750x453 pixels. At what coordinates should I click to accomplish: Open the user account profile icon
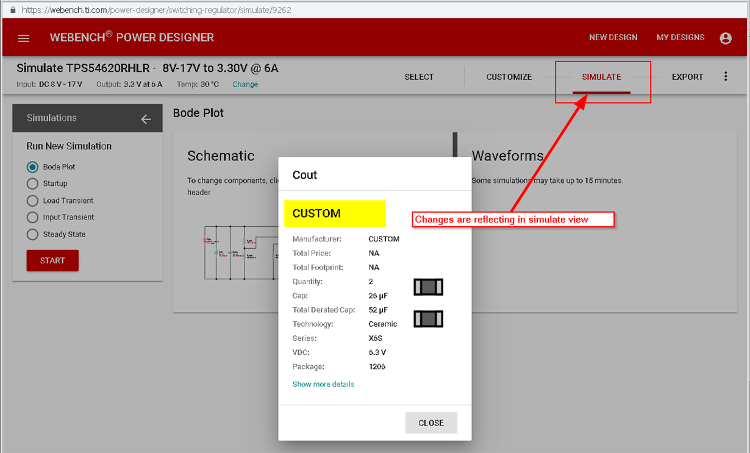[726, 38]
